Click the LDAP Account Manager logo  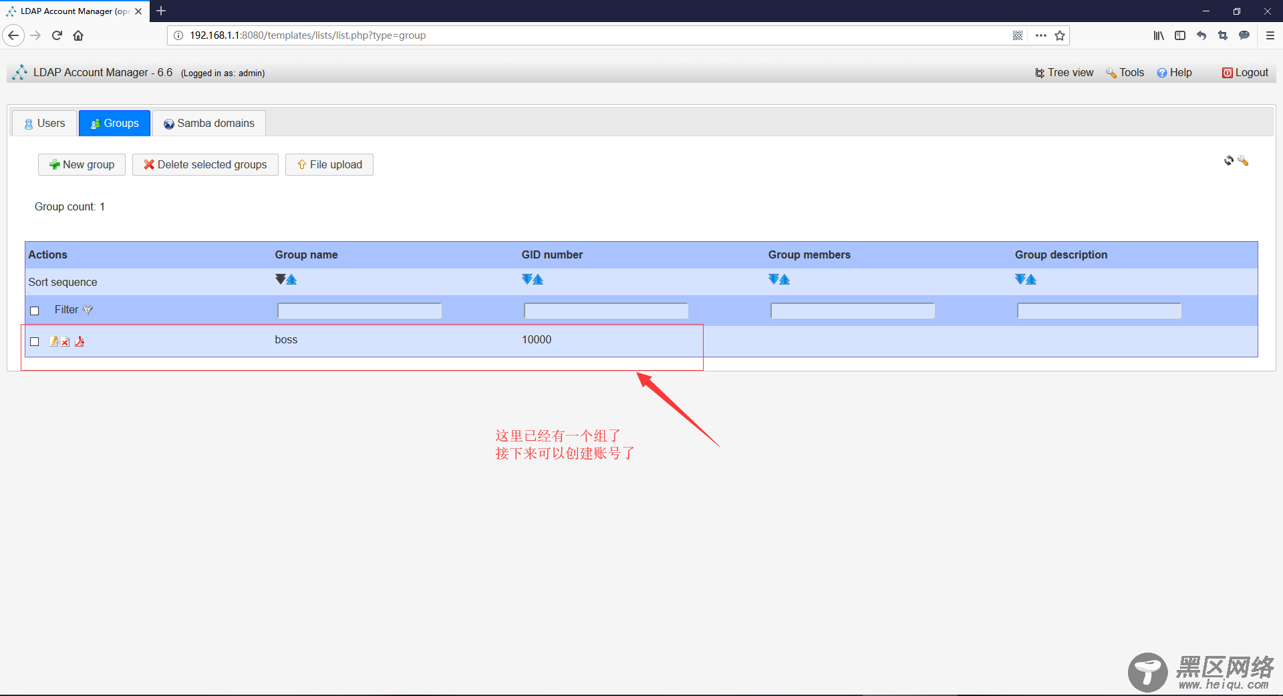click(x=20, y=72)
